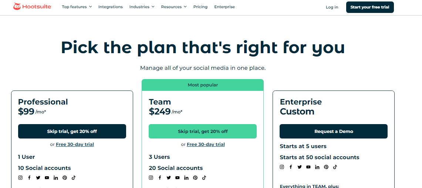This screenshot has width=422, height=188.
Task: Click YouTube icon in Professional plan
Action: click(47, 178)
